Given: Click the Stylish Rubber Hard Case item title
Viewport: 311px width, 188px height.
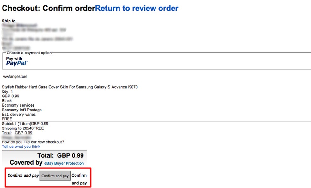Looking at the screenshot, I should click(x=70, y=87).
